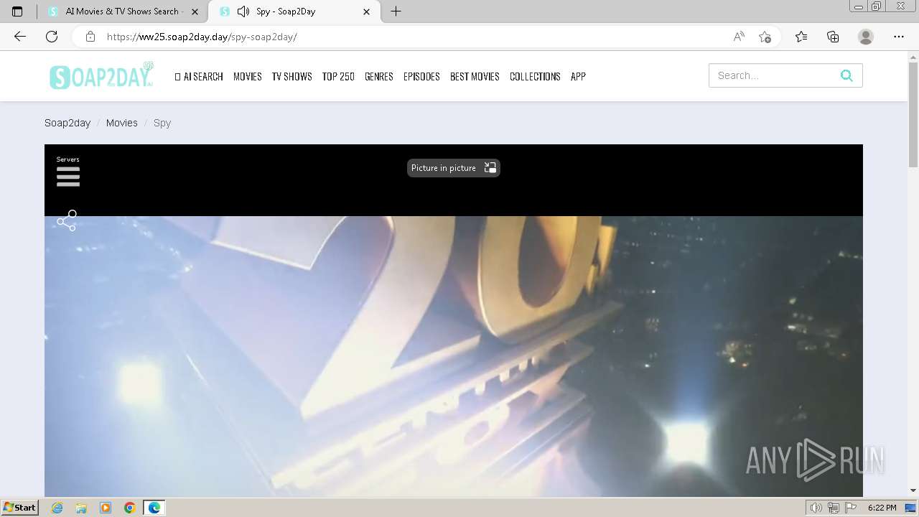Add this page to favorites
Viewport: 919px width, 517px height.
pyautogui.click(x=765, y=37)
